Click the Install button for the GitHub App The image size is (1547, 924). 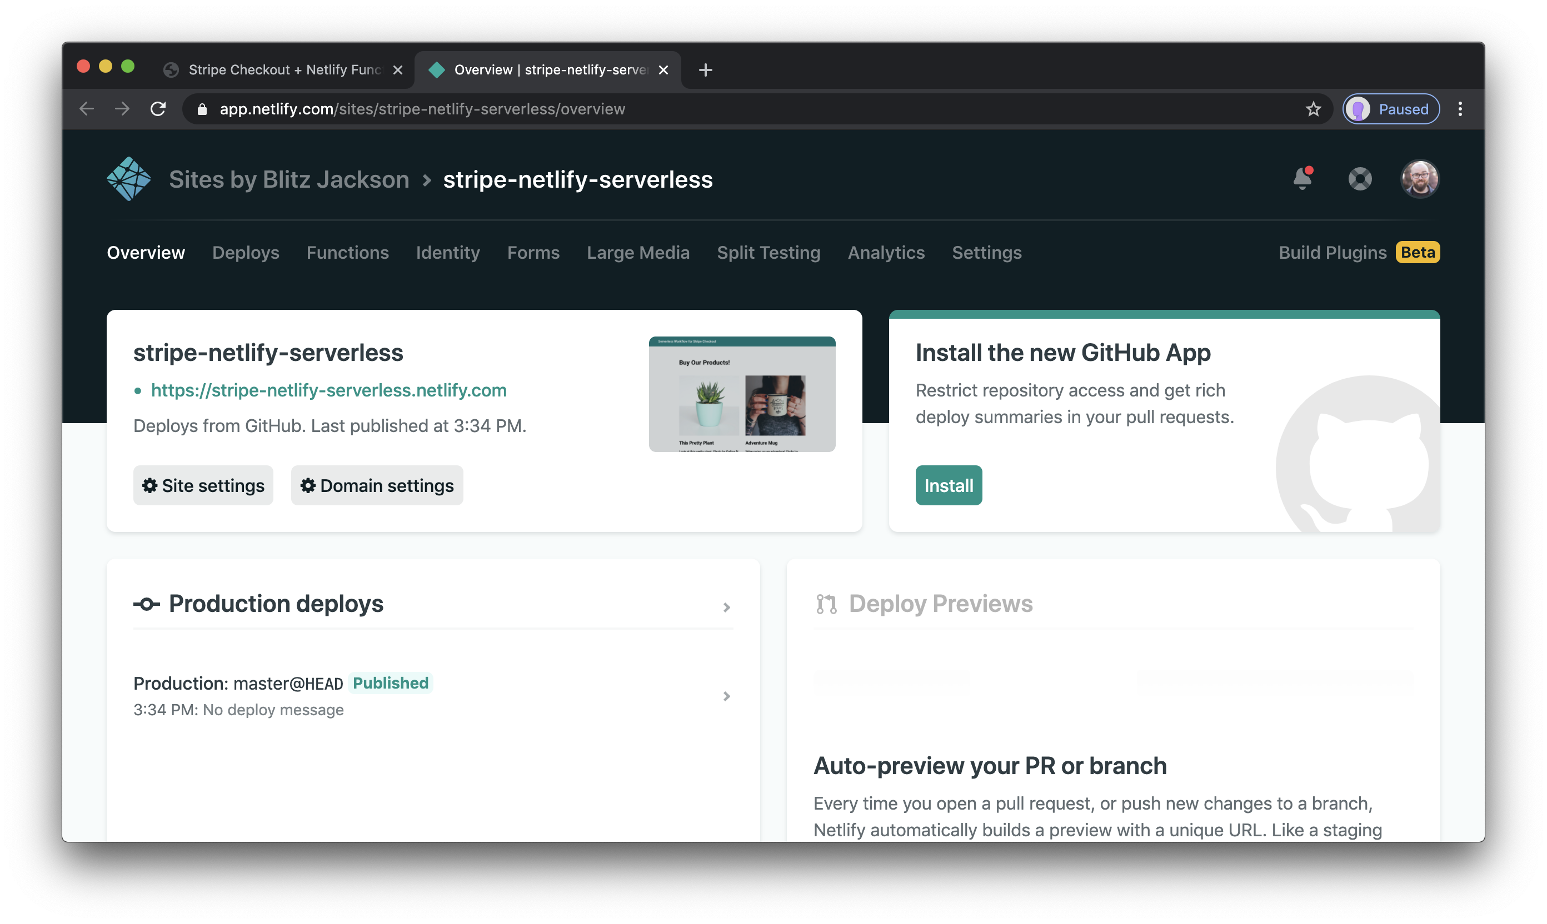pos(949,485)
